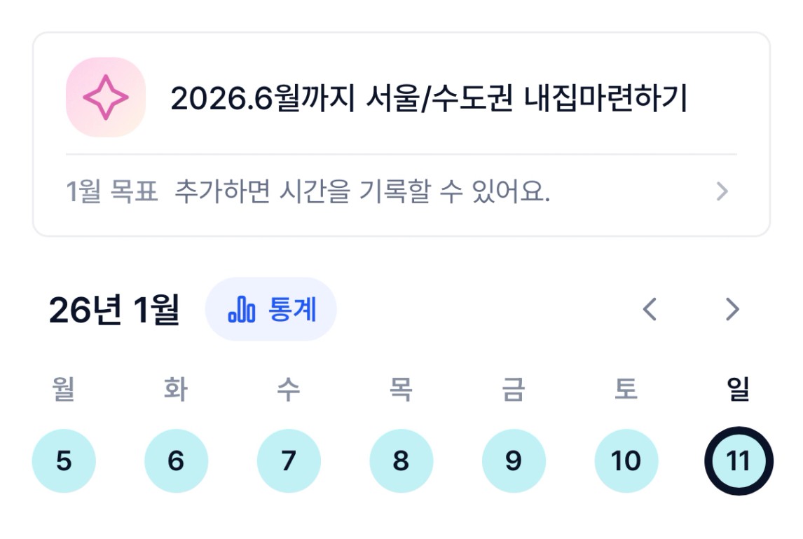
Task: Tap the 26년 1월 month heading
Action: point(114,310)
